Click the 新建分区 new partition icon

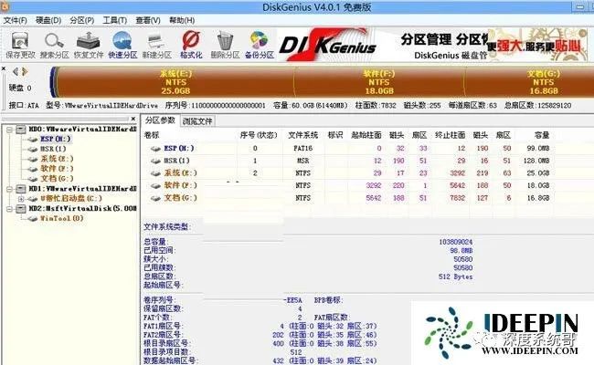157,46
